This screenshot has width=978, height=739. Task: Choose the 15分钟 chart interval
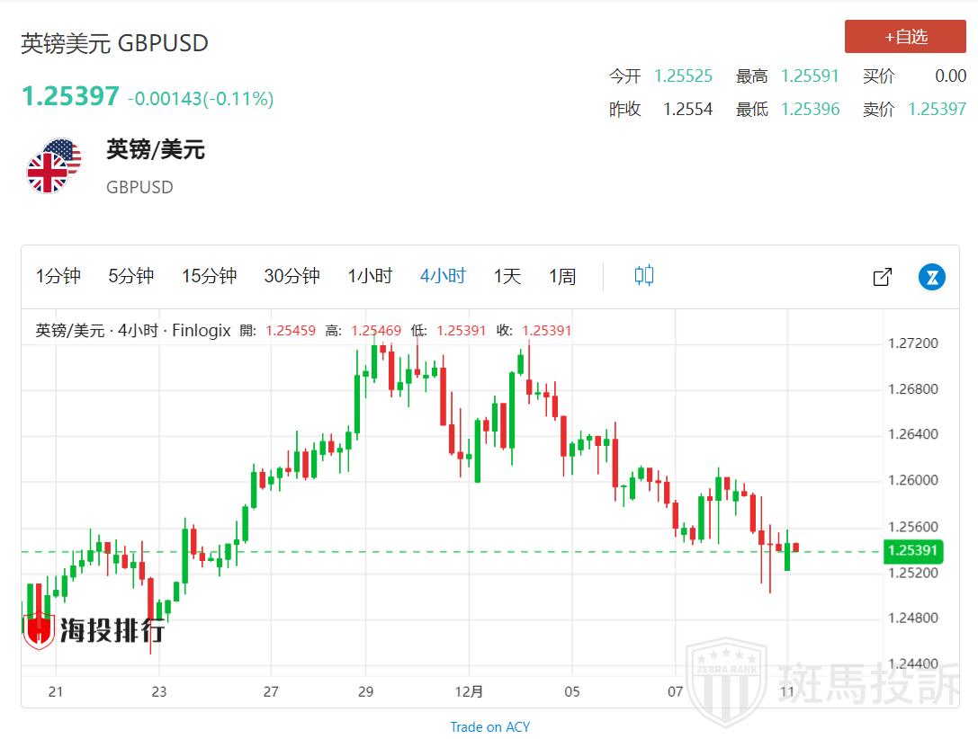tap(209, 276)
